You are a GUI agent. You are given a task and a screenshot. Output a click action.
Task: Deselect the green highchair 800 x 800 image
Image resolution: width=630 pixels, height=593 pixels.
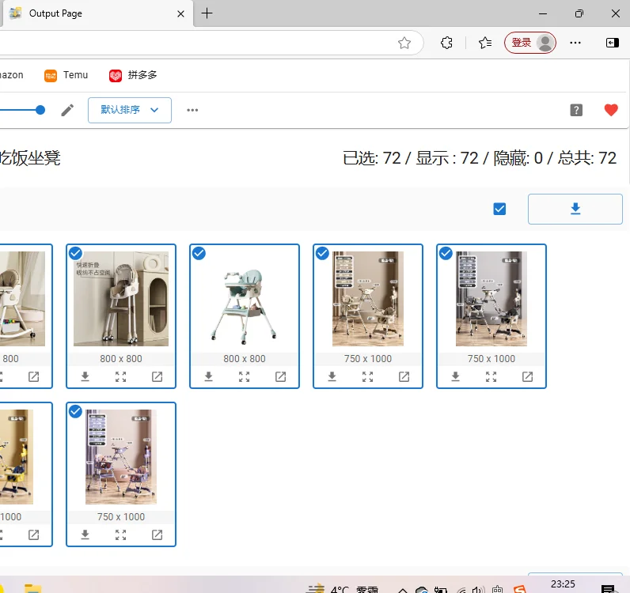199,253
